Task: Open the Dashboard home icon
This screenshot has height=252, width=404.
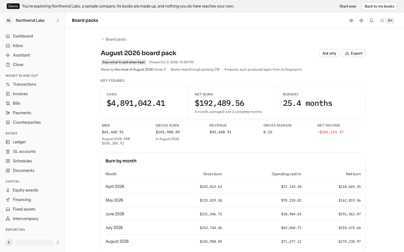Action: click(8, 36)
